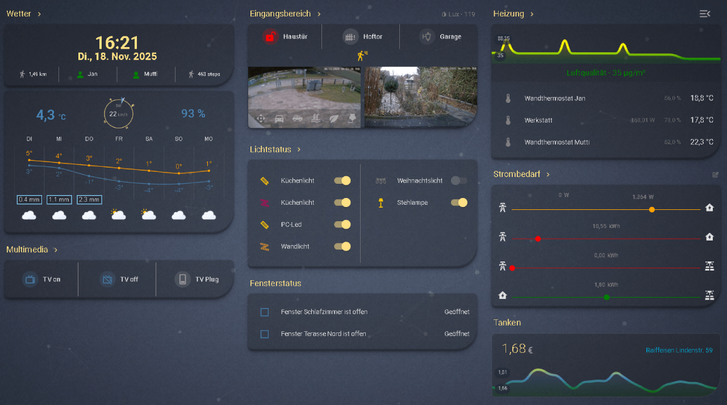Viewport: 727px width, 405px height.
Task: Click the collapse menu icon beside Heizung
Action: pos(705,14)
